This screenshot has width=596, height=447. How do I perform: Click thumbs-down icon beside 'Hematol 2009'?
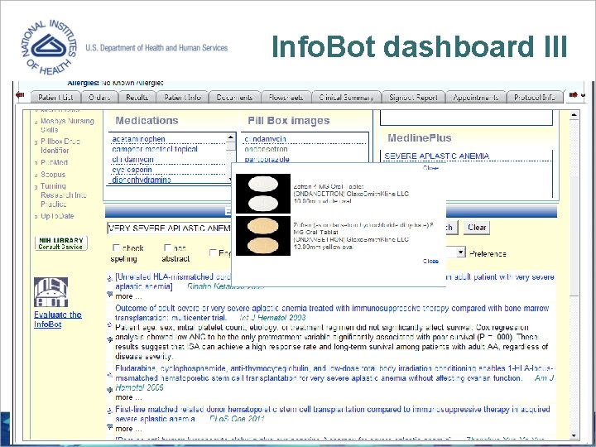pos(110,390)
